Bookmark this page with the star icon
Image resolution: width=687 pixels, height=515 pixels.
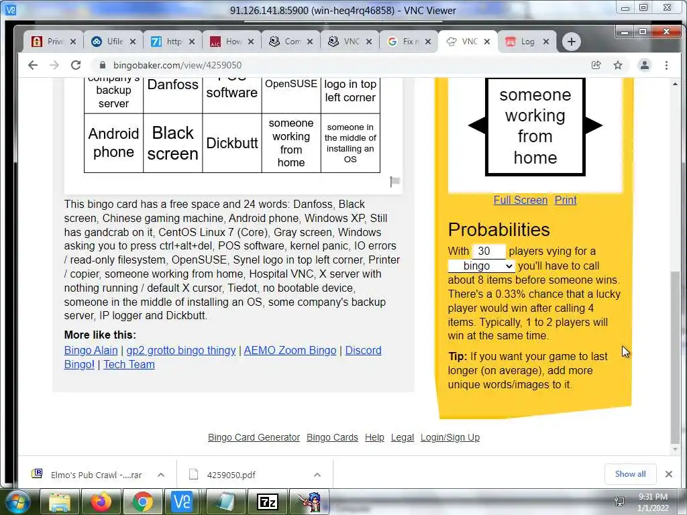tap(618, 65)
